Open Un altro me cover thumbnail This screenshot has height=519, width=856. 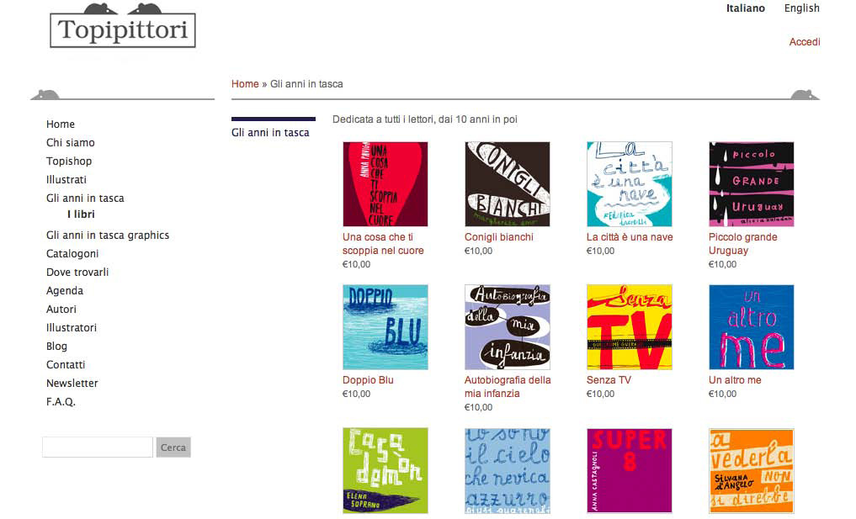(751, 327)
